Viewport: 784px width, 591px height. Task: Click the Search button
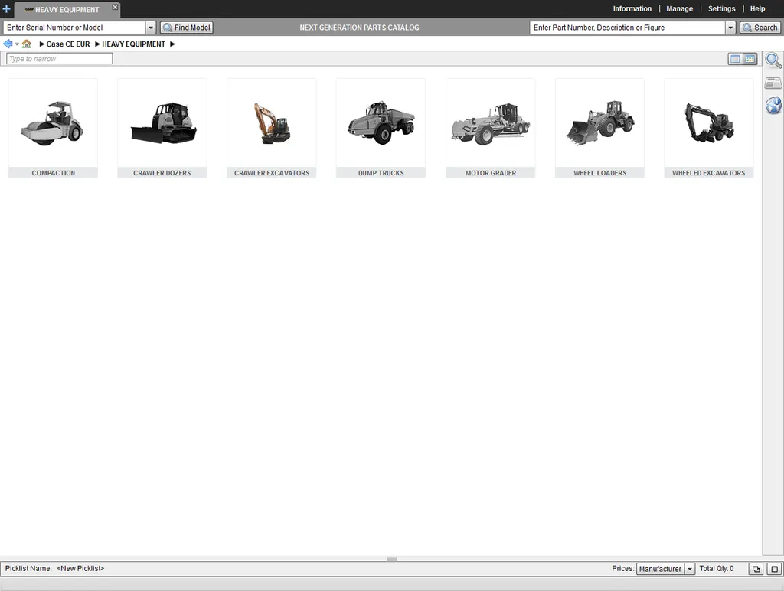(x=760, y=28)
